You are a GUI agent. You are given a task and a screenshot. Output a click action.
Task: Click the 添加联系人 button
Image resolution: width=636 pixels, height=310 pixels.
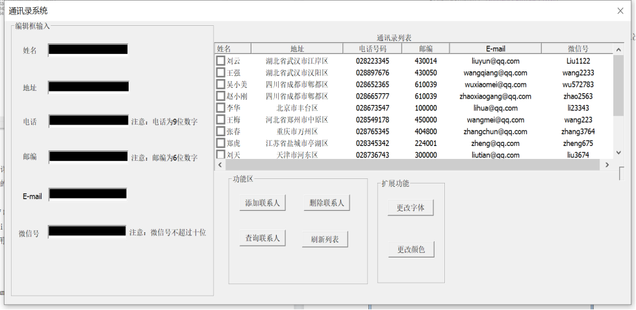[x=262, y=203]
